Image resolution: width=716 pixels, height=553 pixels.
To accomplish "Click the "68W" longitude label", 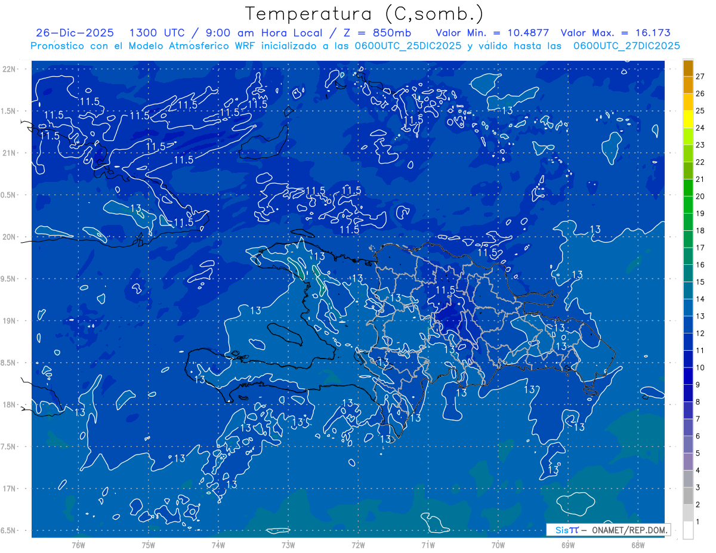I will click(638, 545).
